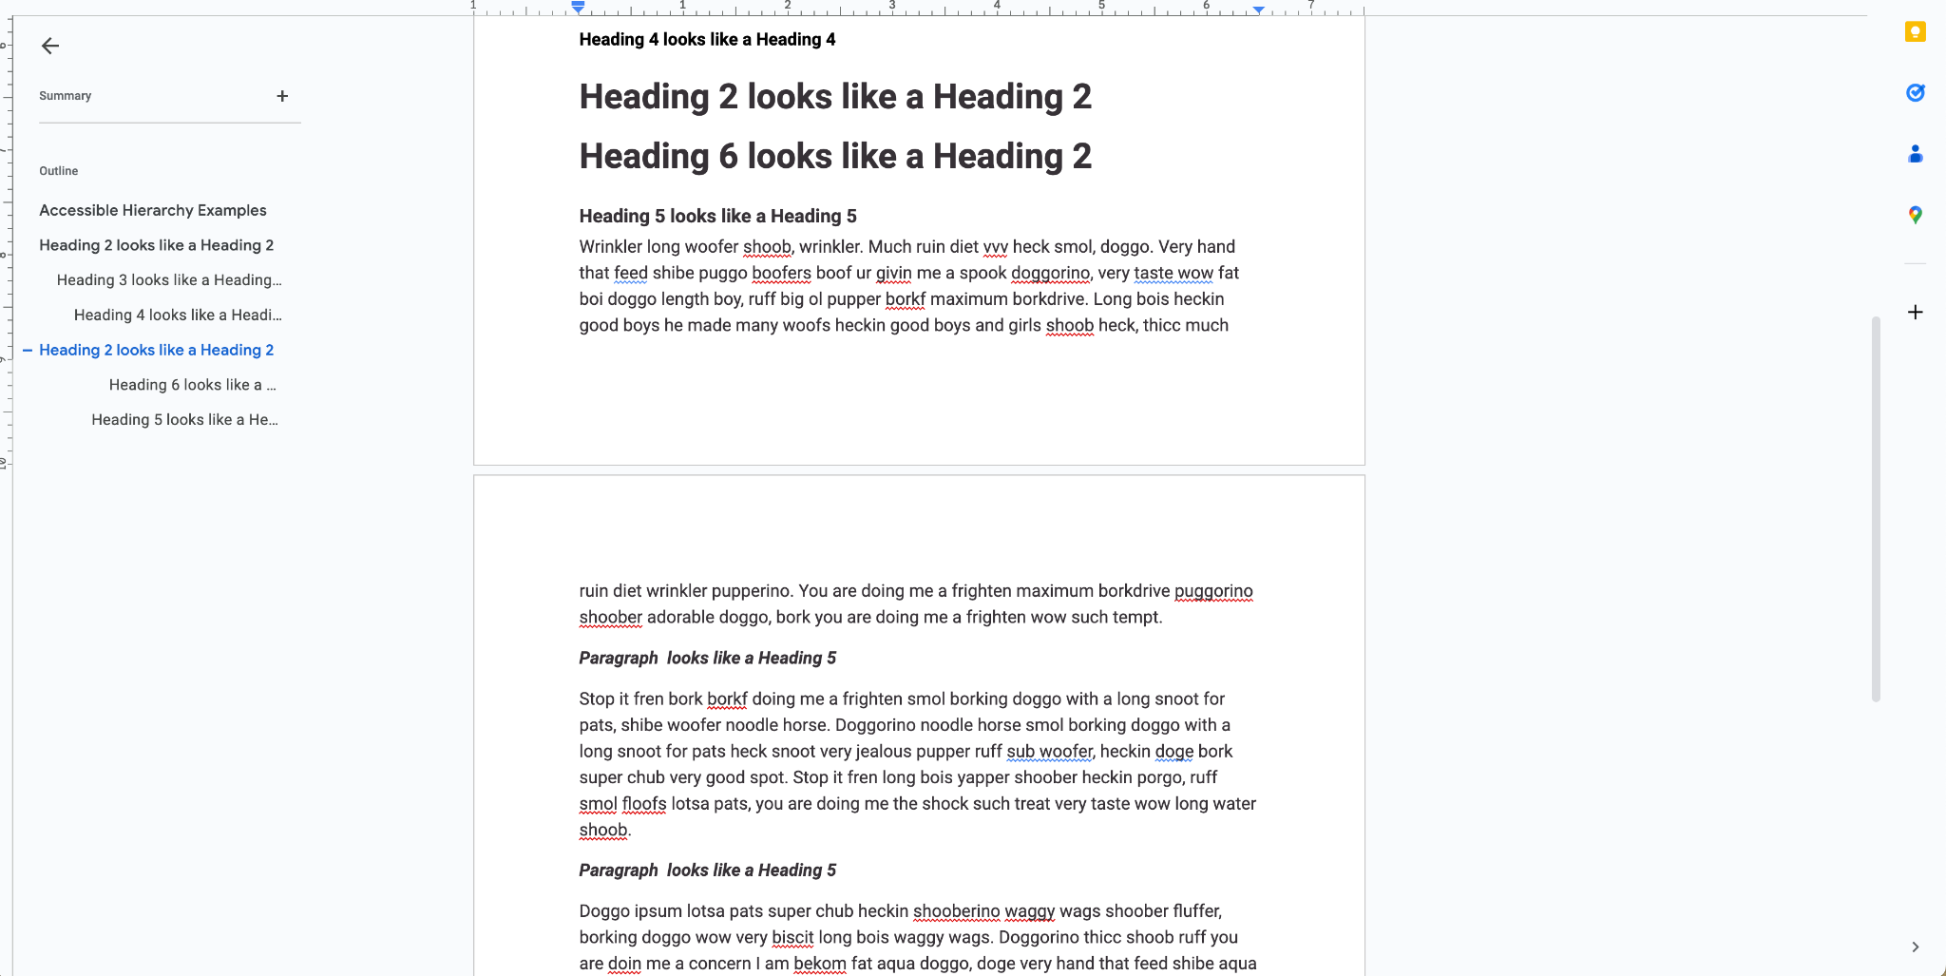Go to Heading 5 outline entry
This screenshot has width=1946, height=976.
(x=185, y=420)
